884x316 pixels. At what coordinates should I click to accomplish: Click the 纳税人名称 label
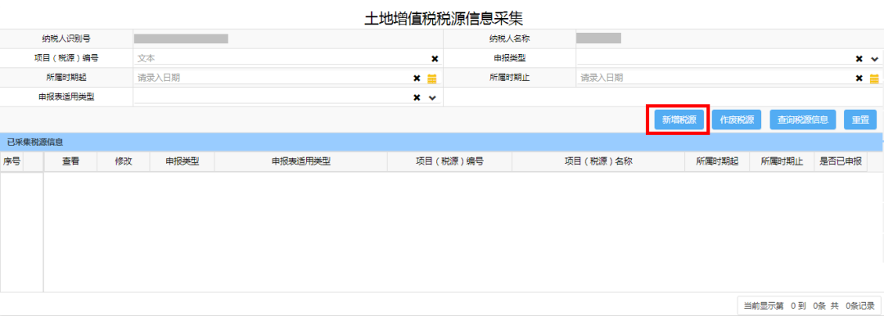(509, 39)
